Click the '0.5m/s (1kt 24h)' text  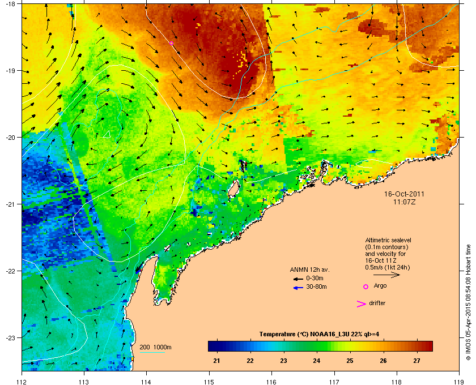[388, 267]
